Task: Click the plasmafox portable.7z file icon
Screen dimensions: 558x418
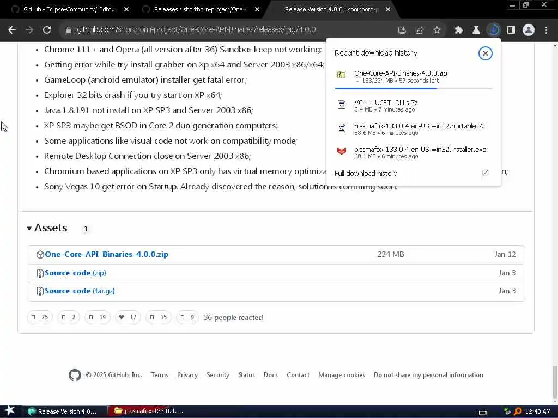Action: [342, 128]
